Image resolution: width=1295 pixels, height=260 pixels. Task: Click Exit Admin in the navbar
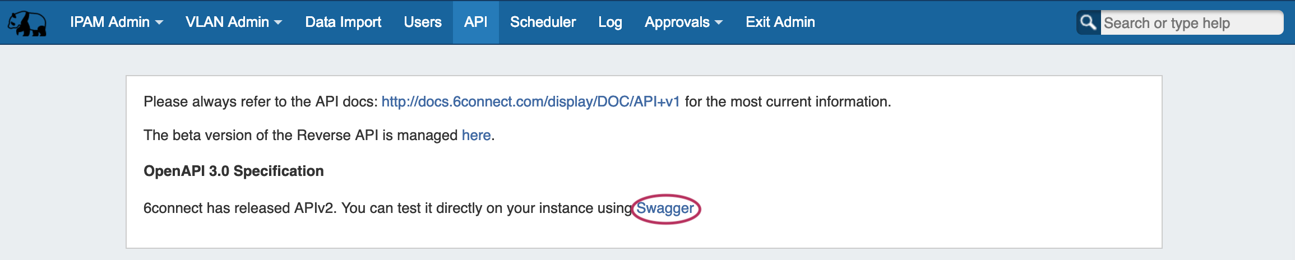(x=780, y=22)
